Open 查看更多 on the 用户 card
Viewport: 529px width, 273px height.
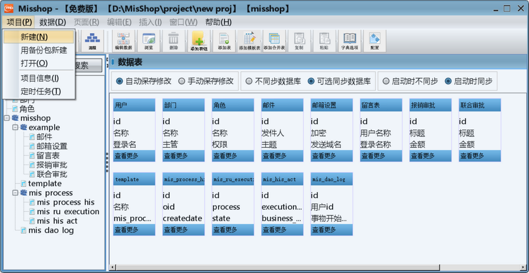[x=134, y=156]
